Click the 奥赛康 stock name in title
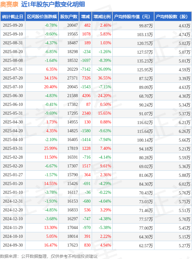 point(9,4)
